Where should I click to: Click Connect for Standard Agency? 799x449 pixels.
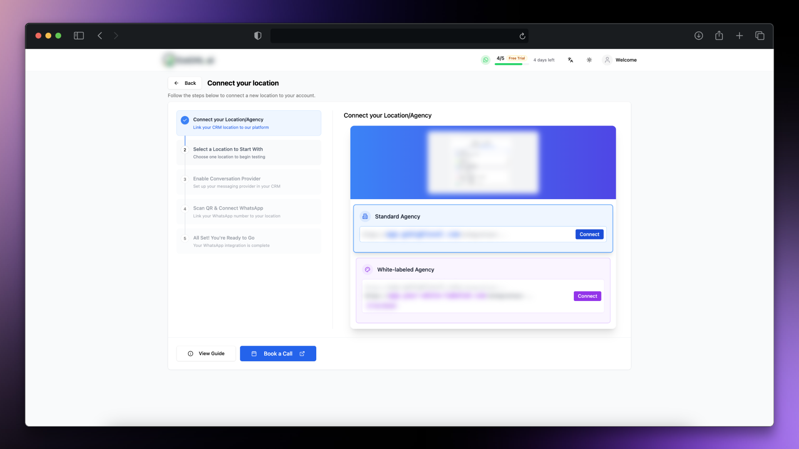[x=589, y=234]
